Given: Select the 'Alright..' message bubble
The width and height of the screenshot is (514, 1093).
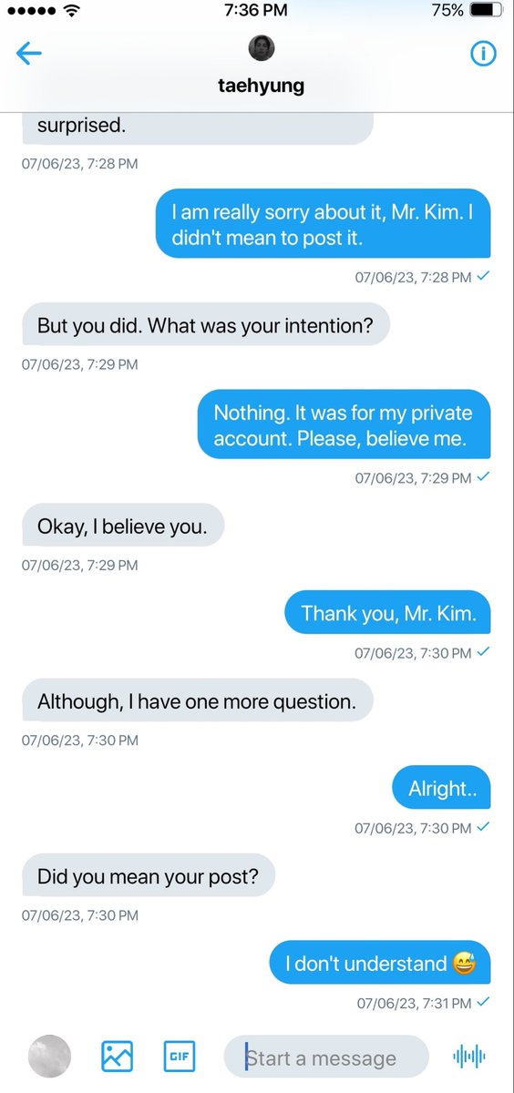Looking at the screenshot, I should coord(442,789).
